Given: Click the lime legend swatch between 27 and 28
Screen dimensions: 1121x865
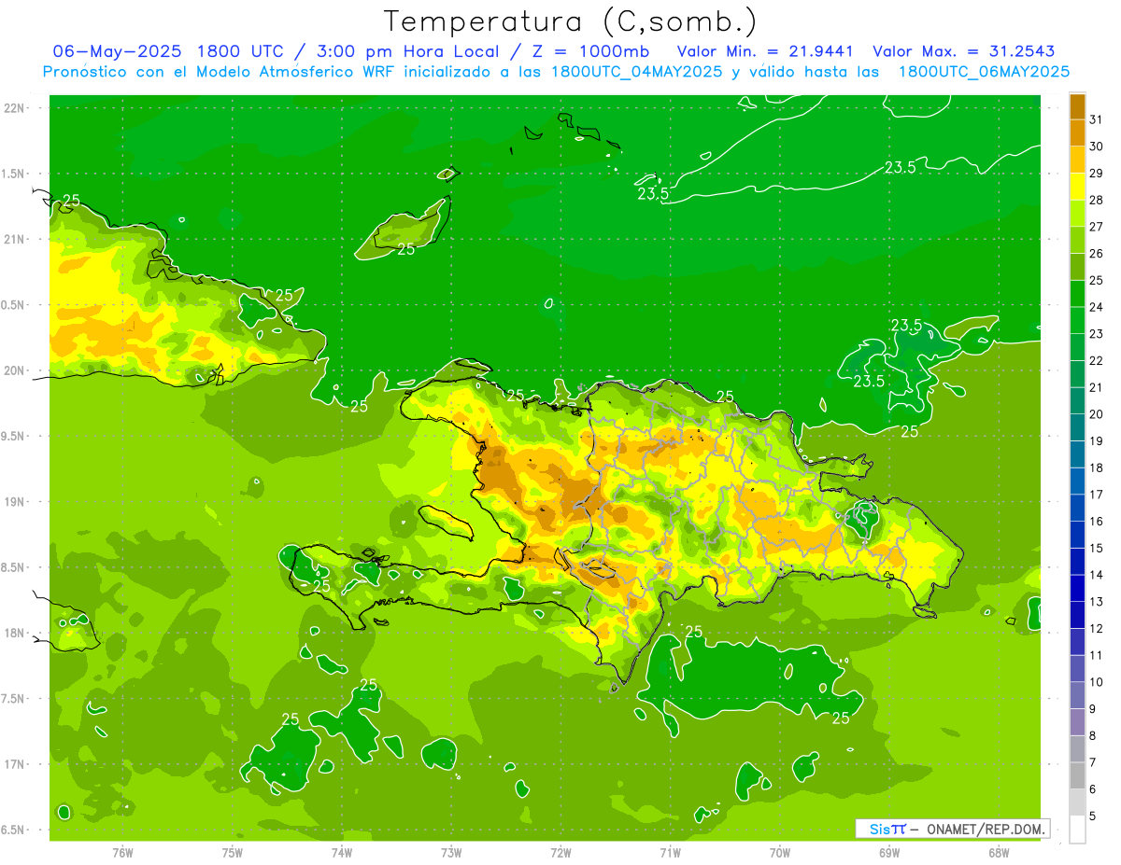Looking at the screenshot, I should [x=1077, y=214].
